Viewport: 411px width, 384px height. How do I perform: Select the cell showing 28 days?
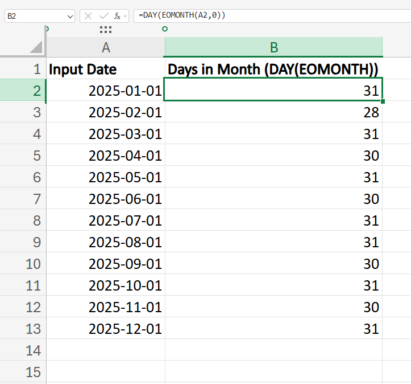point(273,112)
